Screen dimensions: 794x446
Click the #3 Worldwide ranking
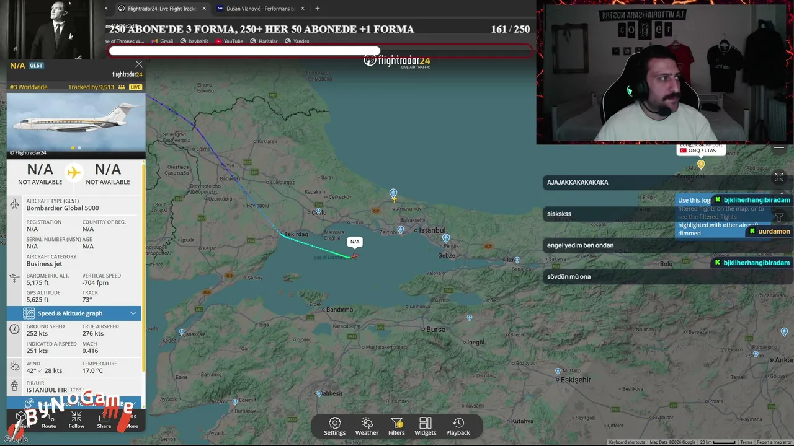point(29,87)
